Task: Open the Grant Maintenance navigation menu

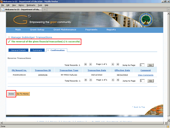Action: 65,30
